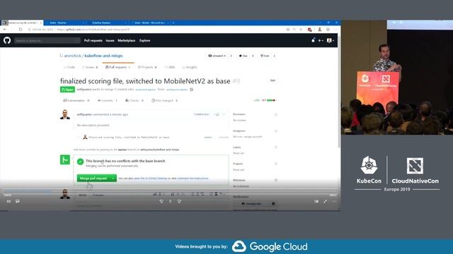Enter fullscreen video mode
The image size is (453, 254).
coord(326,201)
